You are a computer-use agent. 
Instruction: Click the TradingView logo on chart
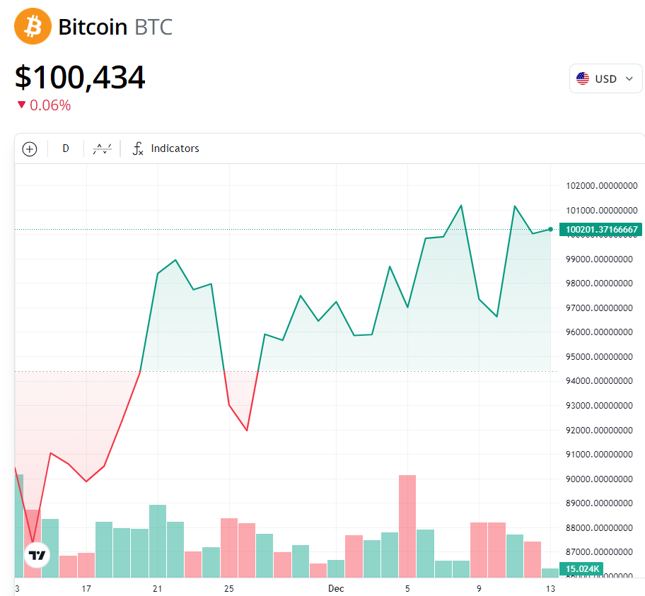click(37, 555)
